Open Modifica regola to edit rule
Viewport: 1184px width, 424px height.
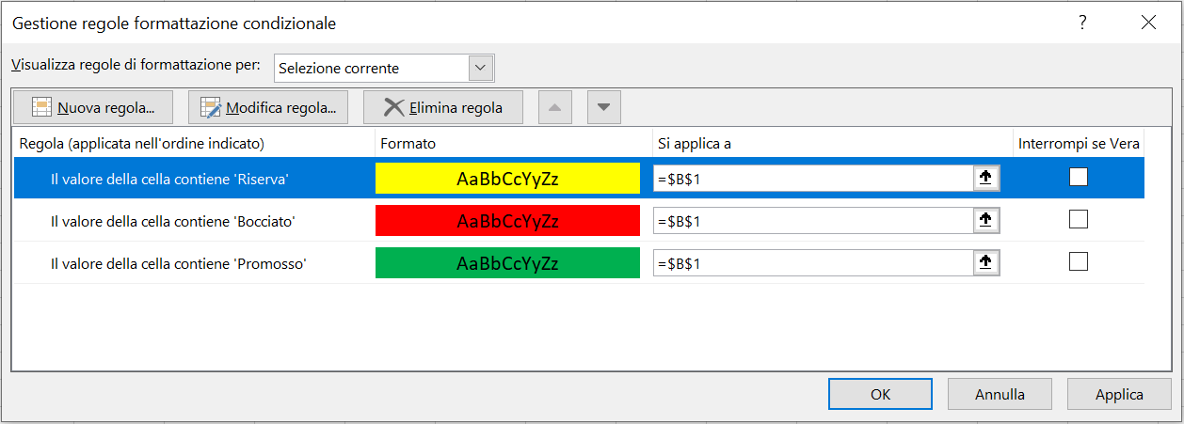268,107
